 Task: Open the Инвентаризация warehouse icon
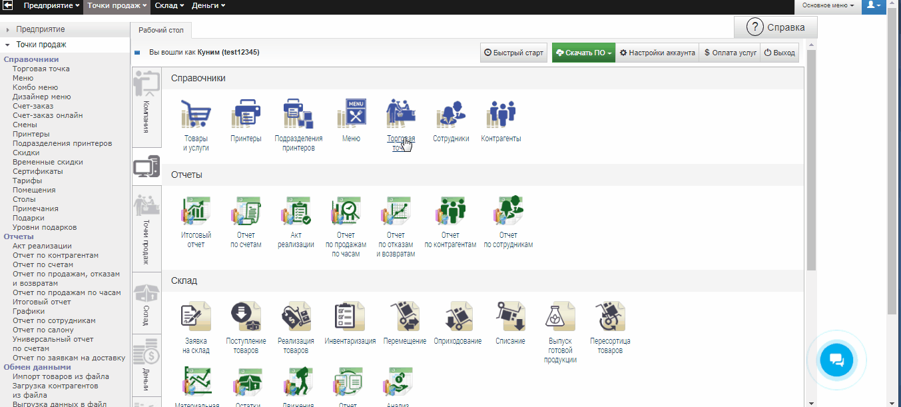(350, 317)
